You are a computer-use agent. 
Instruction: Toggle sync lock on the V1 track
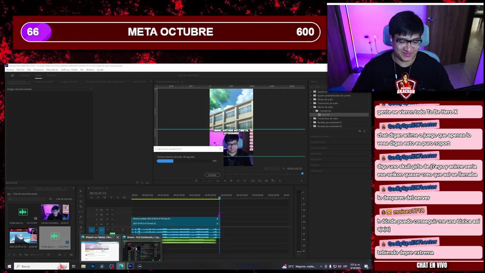(x=107, y=224)
